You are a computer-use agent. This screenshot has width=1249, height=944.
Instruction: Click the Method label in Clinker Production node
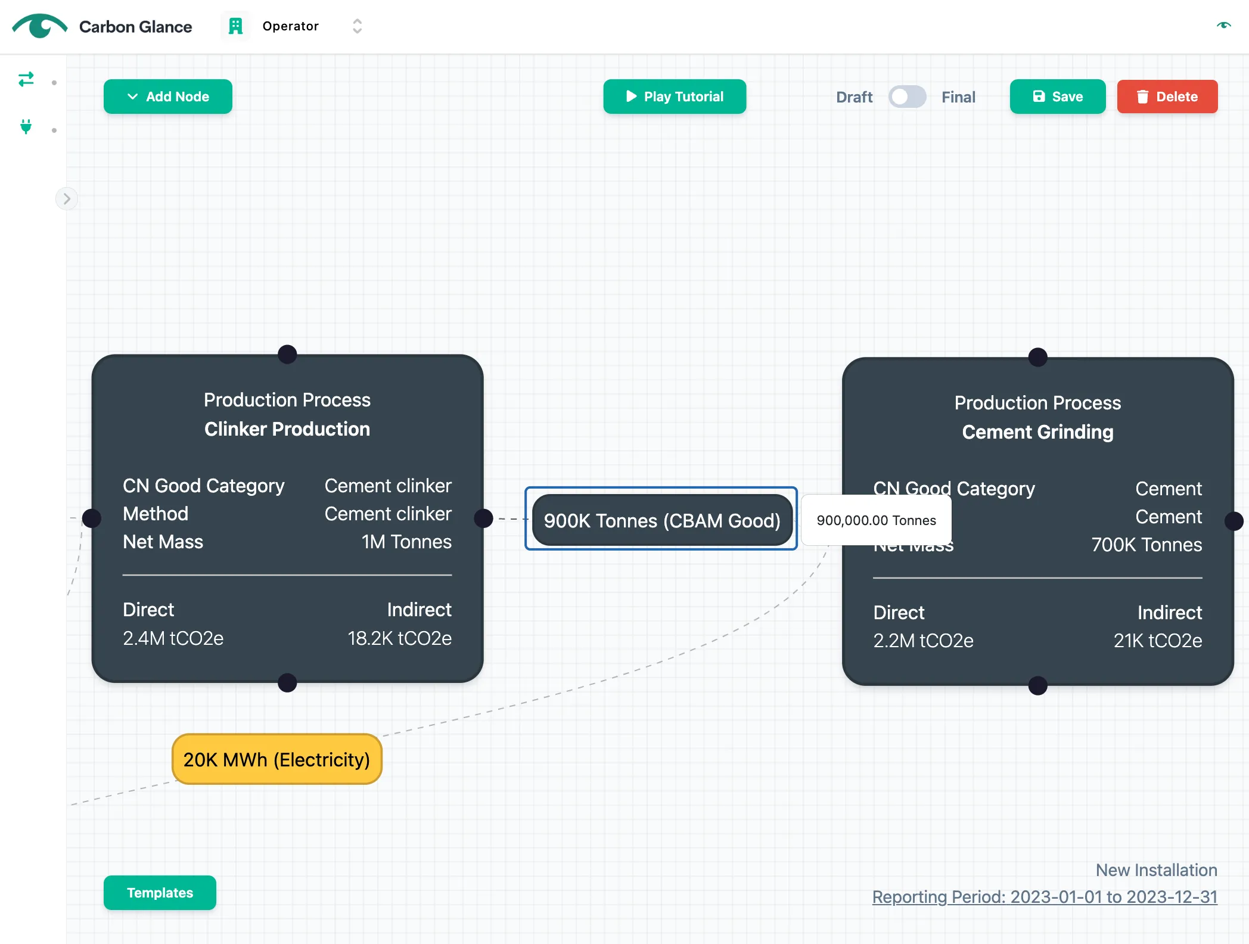click(156, 514)
